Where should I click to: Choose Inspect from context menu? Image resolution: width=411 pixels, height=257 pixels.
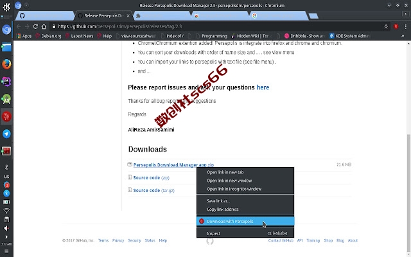point(245,233)
